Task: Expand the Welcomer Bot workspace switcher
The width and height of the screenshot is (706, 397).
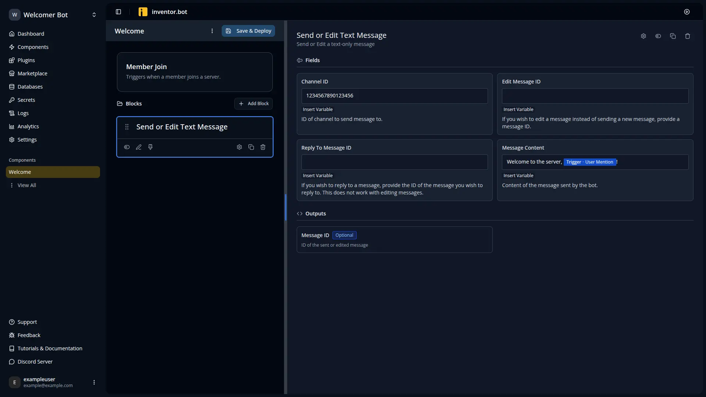Action: coord(94,15)
